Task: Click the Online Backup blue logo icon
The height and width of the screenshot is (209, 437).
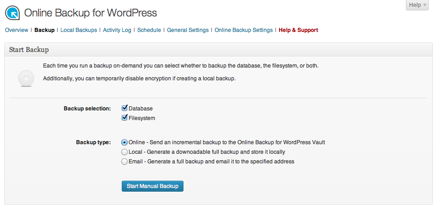Action: [12, 13]
